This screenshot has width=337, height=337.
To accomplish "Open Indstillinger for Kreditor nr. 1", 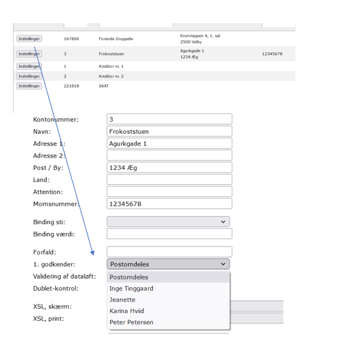I will (29, 66).
